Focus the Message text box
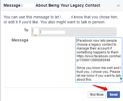 99,60
